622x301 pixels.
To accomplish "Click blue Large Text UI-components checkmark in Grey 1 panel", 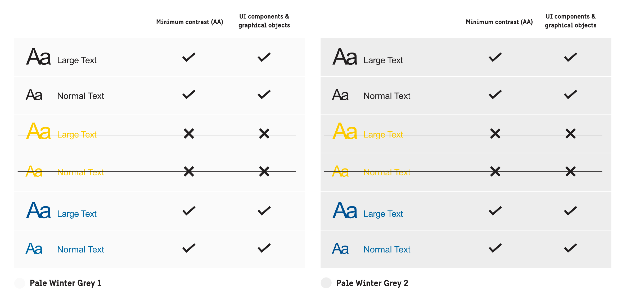I will coord(264,211).
